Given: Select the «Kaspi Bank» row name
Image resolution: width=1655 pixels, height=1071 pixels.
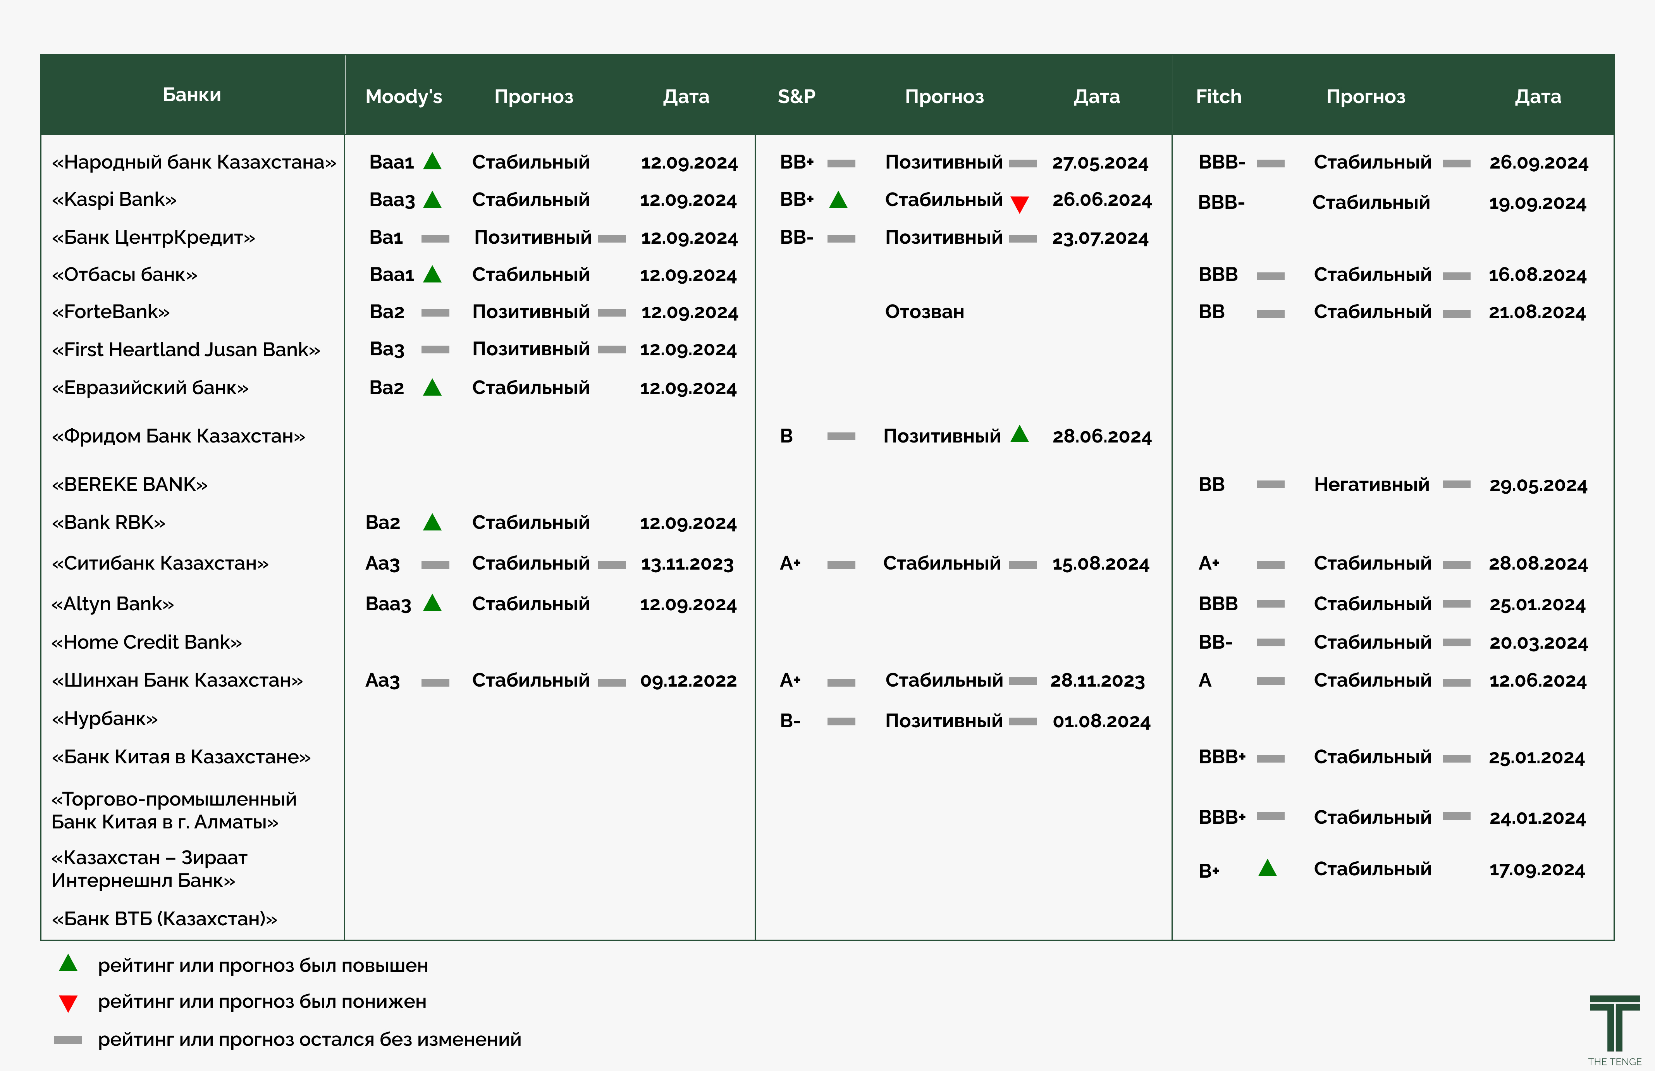Looking at the screenshot, I should pyautogui.click(x=114, y=200).
